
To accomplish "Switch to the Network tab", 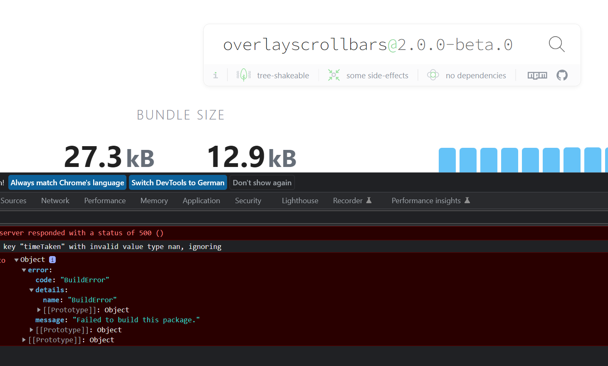I will coord(55,200).
